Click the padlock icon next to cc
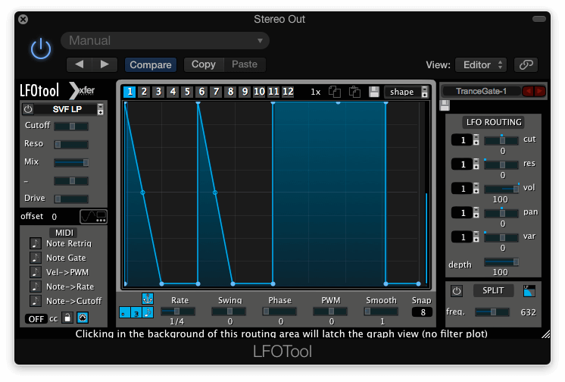Screen dimensions: 565x382 pyautogui.click(x=67, y=318)
